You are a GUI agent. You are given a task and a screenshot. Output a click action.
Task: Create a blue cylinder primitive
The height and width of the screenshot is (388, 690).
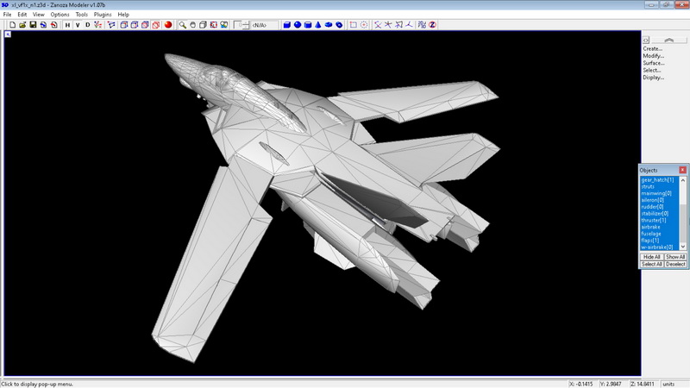(x=308, y=25)
